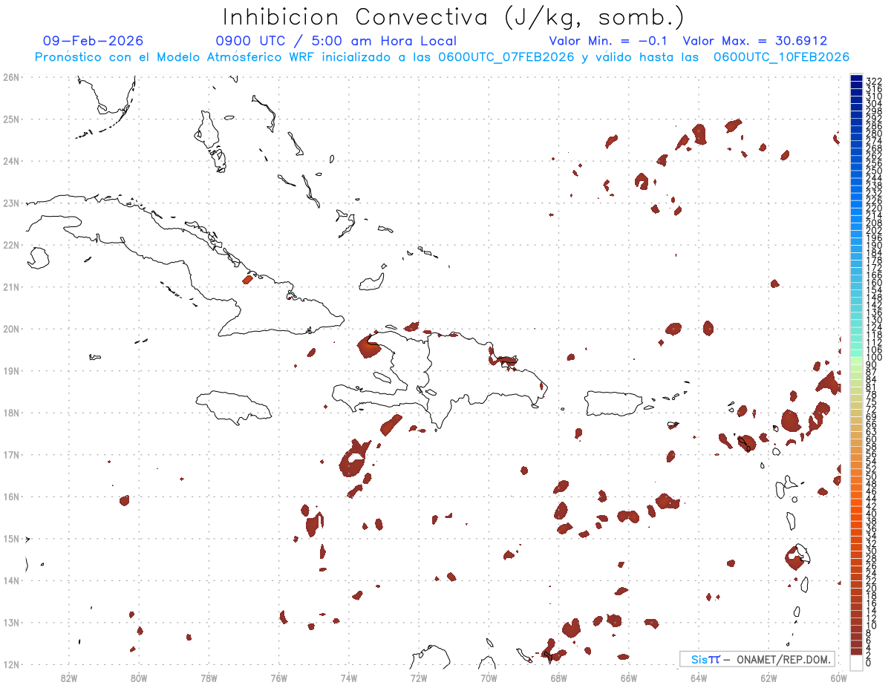Click the 15N latitude label
891x688 pixels.
point(10,538)
